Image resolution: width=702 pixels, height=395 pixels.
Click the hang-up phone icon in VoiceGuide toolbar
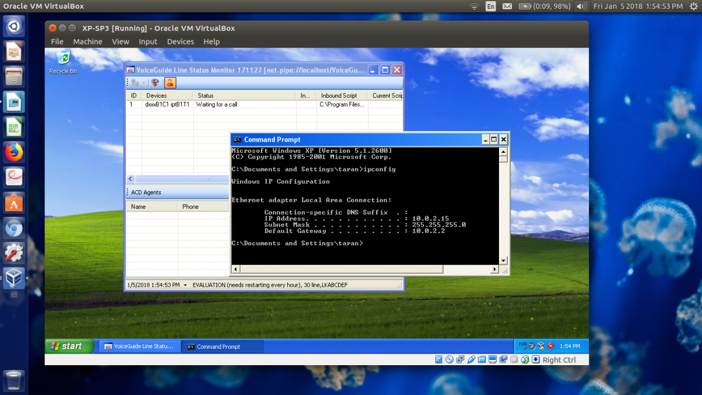pos(155,83)
